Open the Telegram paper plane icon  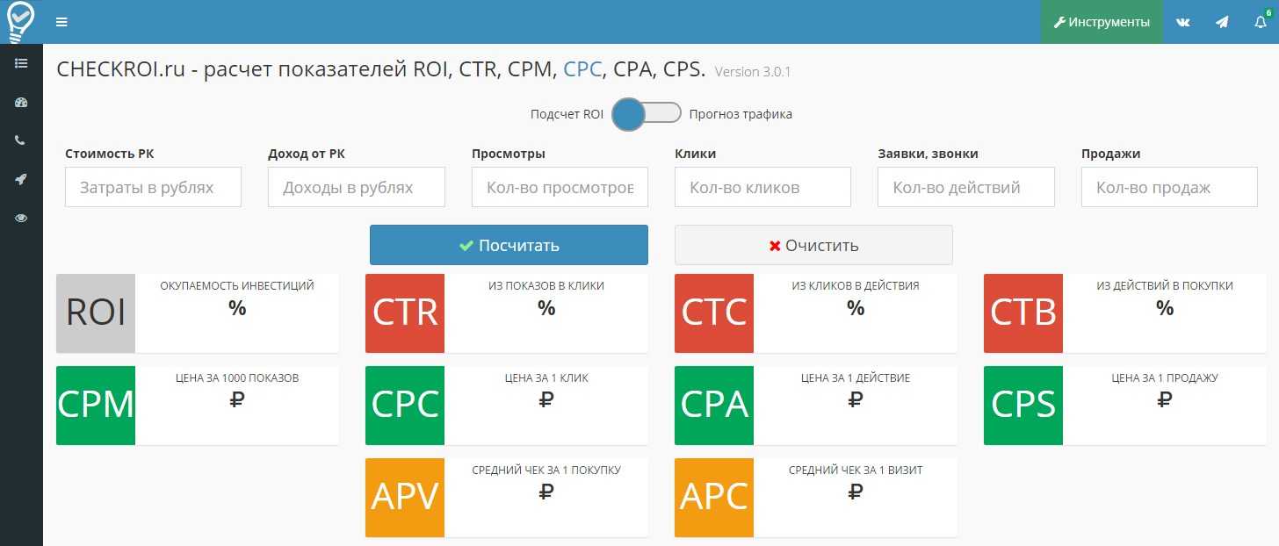tap(1222, 22)
